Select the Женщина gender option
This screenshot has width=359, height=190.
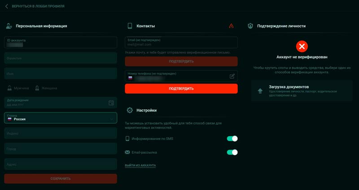click(46, 88)
